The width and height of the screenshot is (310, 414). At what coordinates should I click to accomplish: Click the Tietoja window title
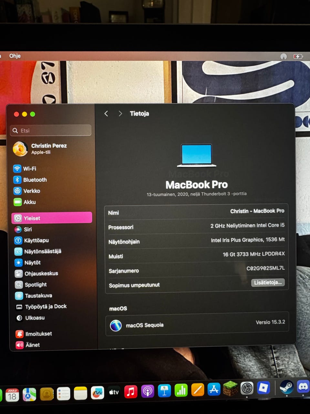point(139,114)
